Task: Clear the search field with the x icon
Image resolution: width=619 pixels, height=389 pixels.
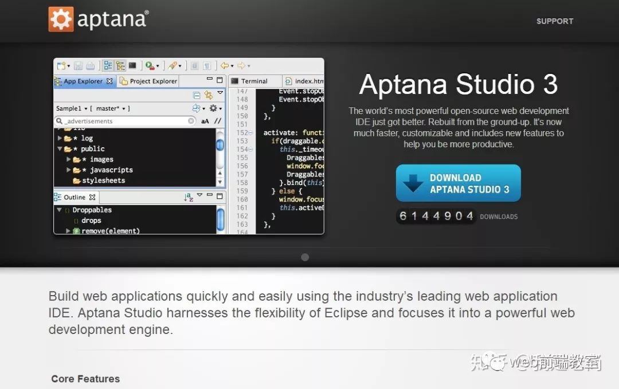Action: tap(191, 121)
